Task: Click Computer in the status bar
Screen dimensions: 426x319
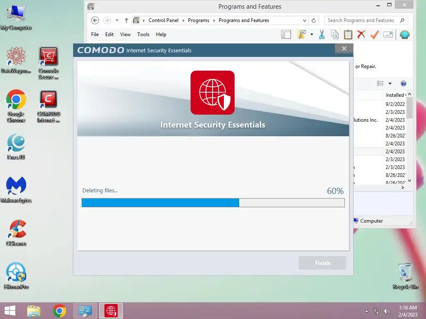Action: (371, 221)
